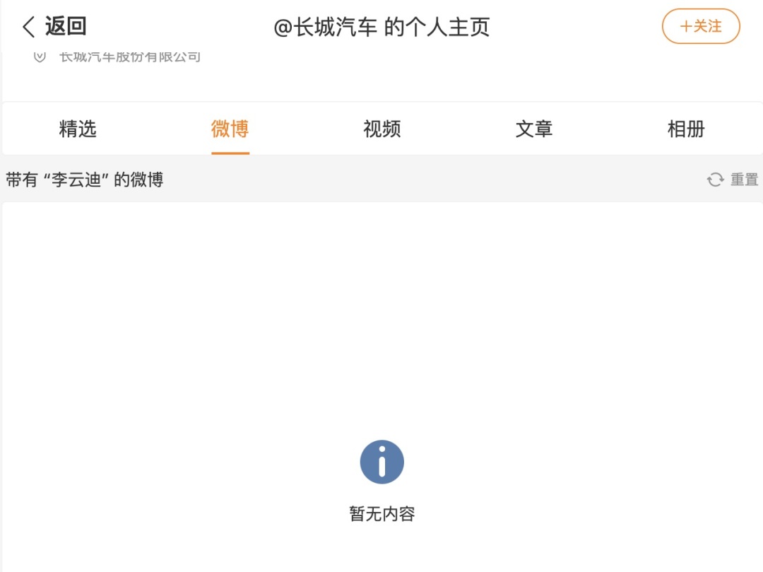
Task: Select the 微博 tab
Action: click(x=230, y=129)
